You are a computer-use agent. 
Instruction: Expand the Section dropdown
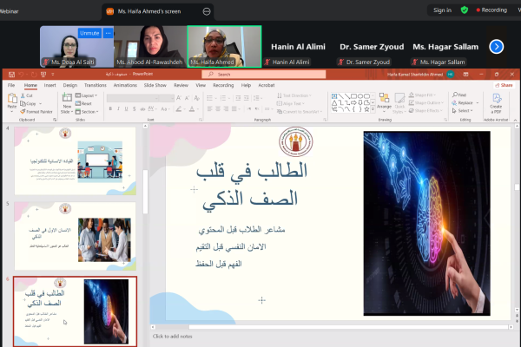pos(87,112)
